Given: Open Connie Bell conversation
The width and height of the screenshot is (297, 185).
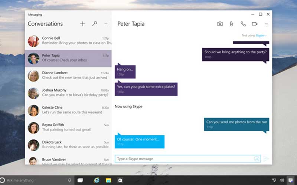Looking at the screenshot, I should 68,41.
